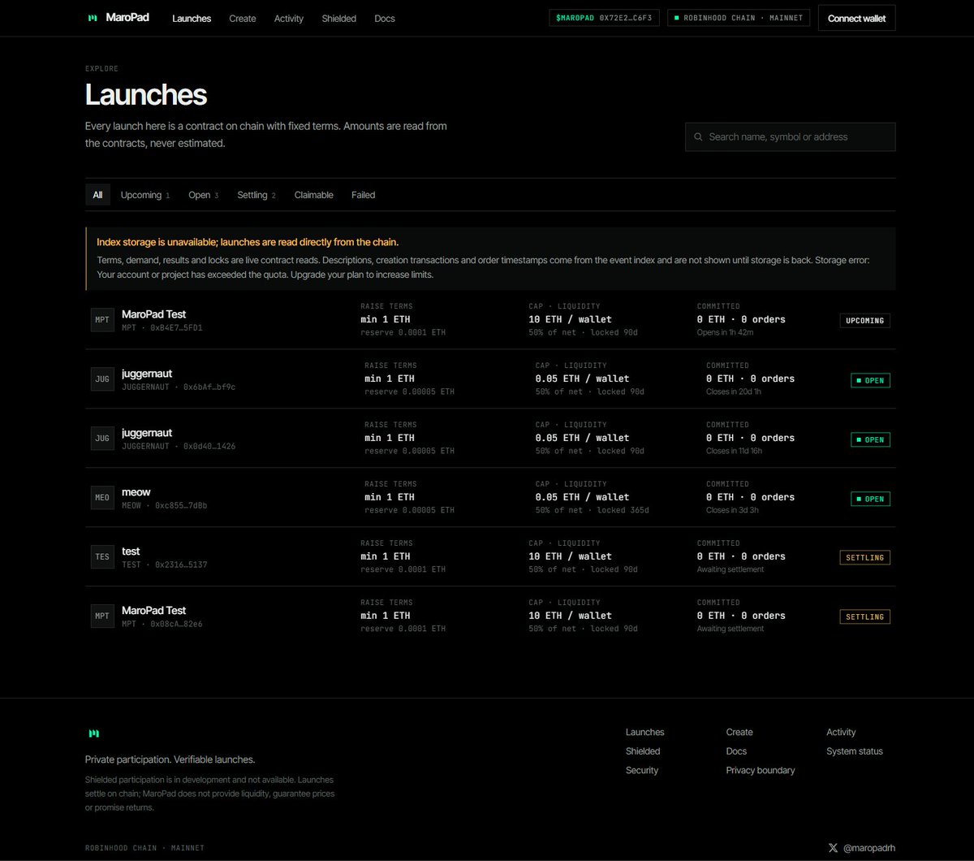Image resolution: width=974 pixels, height=861 pixels.
Task: Click the TES token badge for test
Action: coord(102,557)
